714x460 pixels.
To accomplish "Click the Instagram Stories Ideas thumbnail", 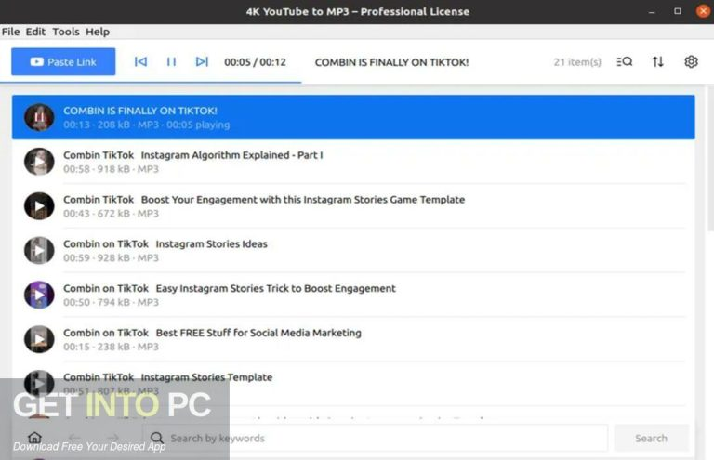I will [39, 250].
